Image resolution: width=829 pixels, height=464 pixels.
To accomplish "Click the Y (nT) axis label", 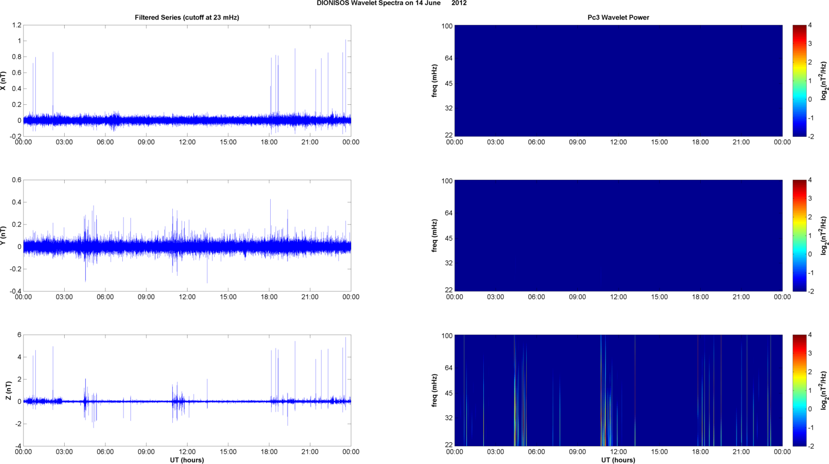I will [x=3, y=235].
